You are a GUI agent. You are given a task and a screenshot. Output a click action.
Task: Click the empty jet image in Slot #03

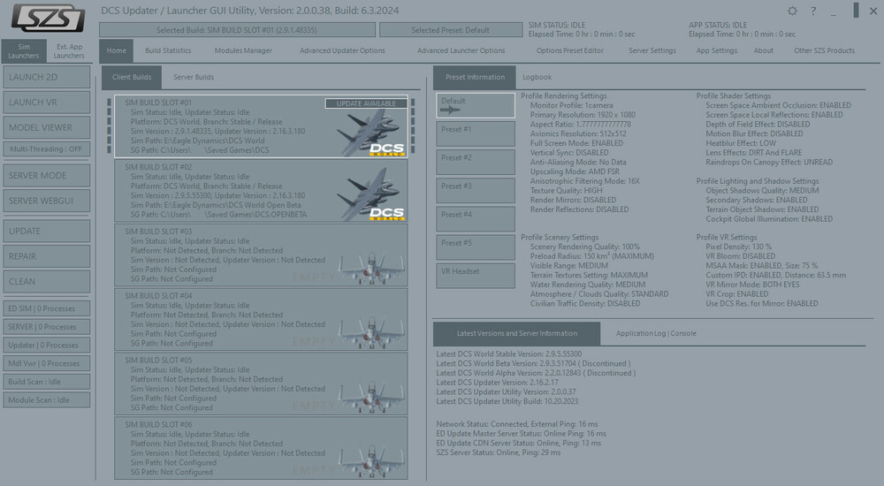pyautogui.click(x=371, y=267)
